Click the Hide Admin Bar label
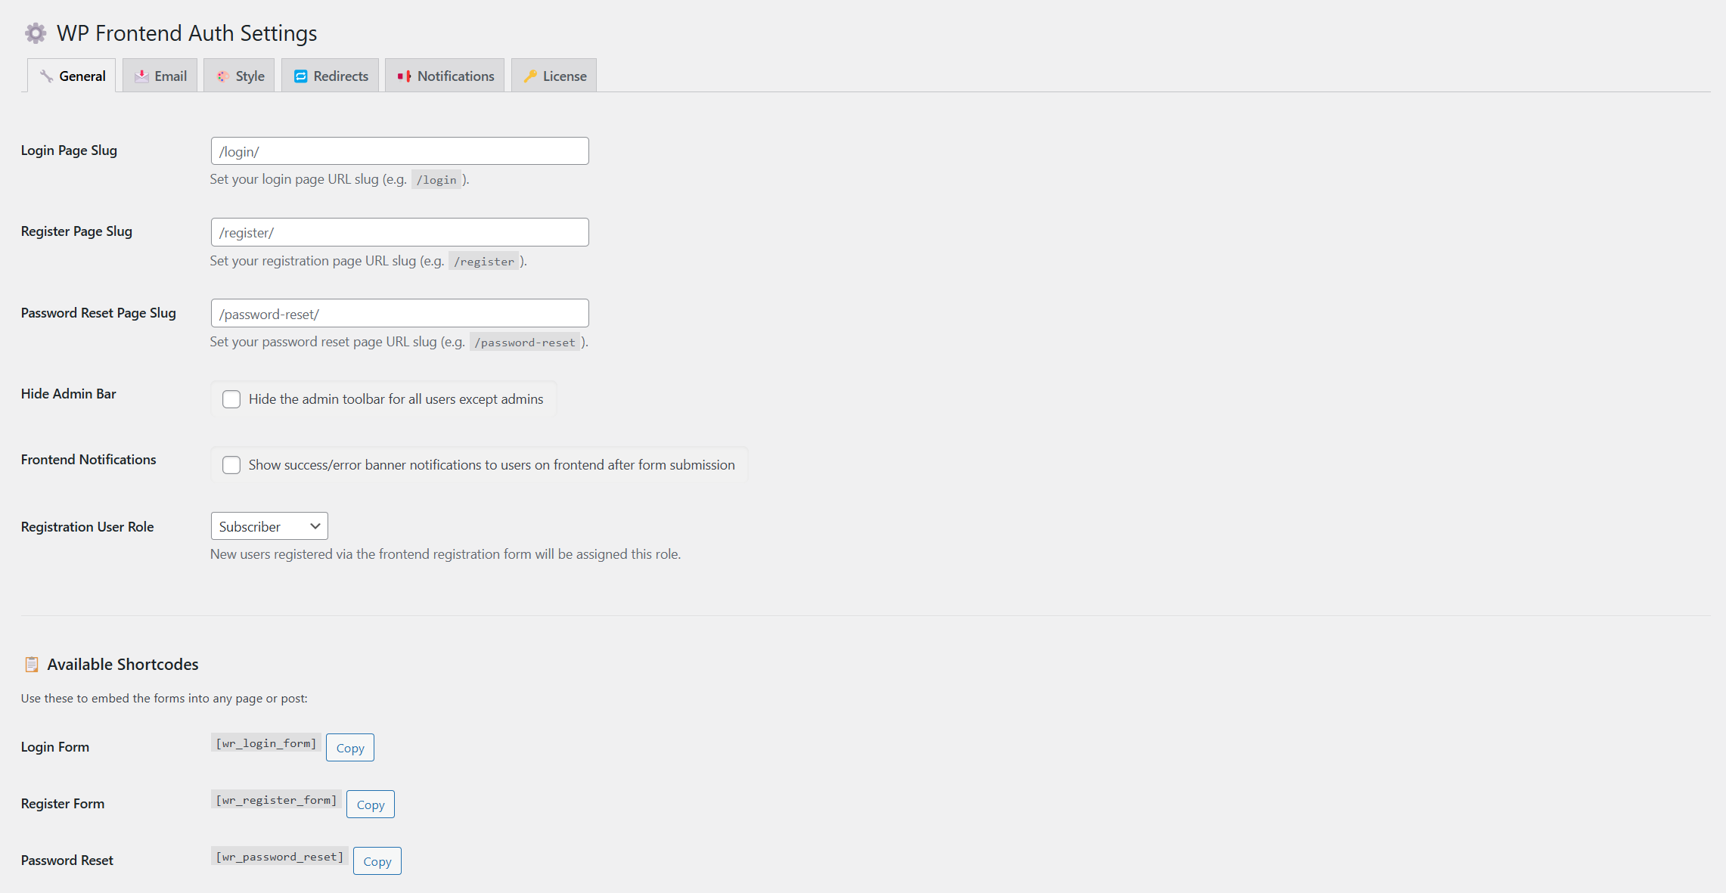Screen dimensions: 1726x893 click(x=69, y=394)
